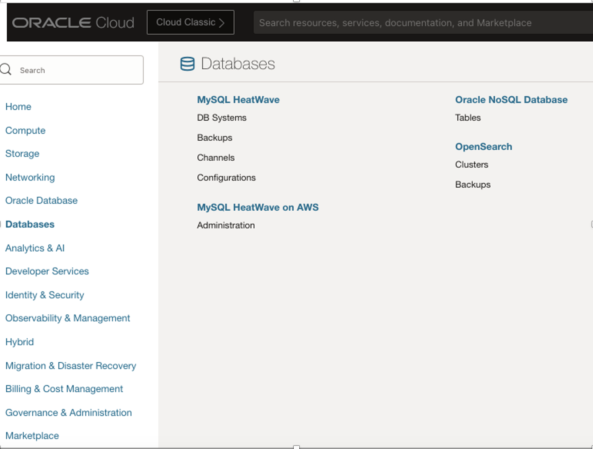Click the Databases stack icon in header
Viewport: 593px width, 449px height.
coord(187,64)
